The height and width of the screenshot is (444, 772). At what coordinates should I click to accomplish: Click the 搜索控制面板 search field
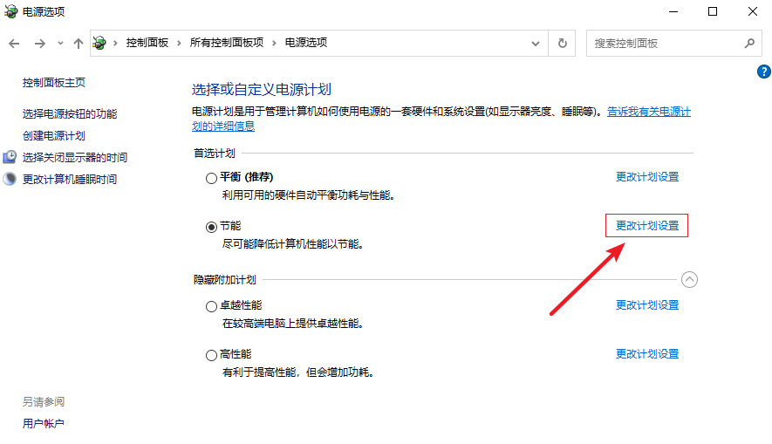pos(663,43)
